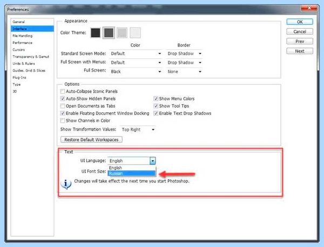Toggle Enable Floating Document Window Docking
This screenshot has height=247, width=324.
pyautogui.click(x=63, y=113)
